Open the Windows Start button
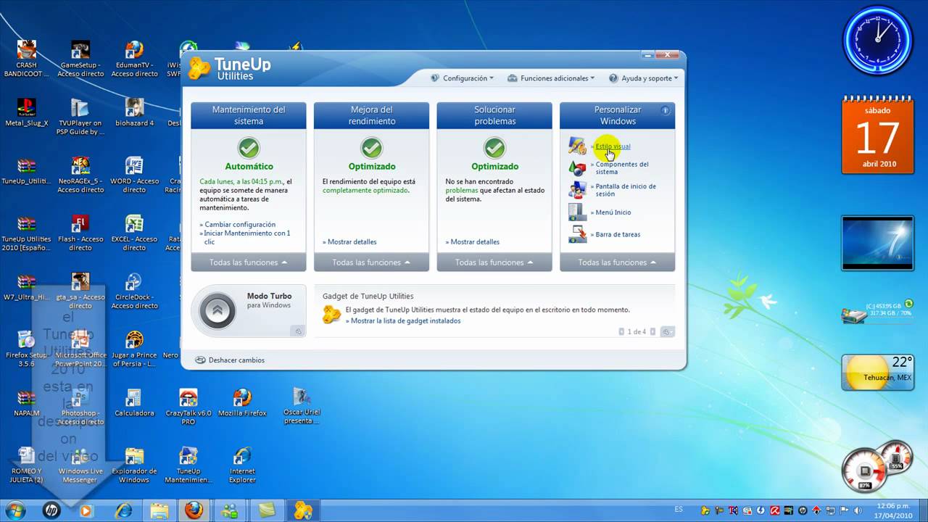The image size is (928, 522). [x=14, y=510]
